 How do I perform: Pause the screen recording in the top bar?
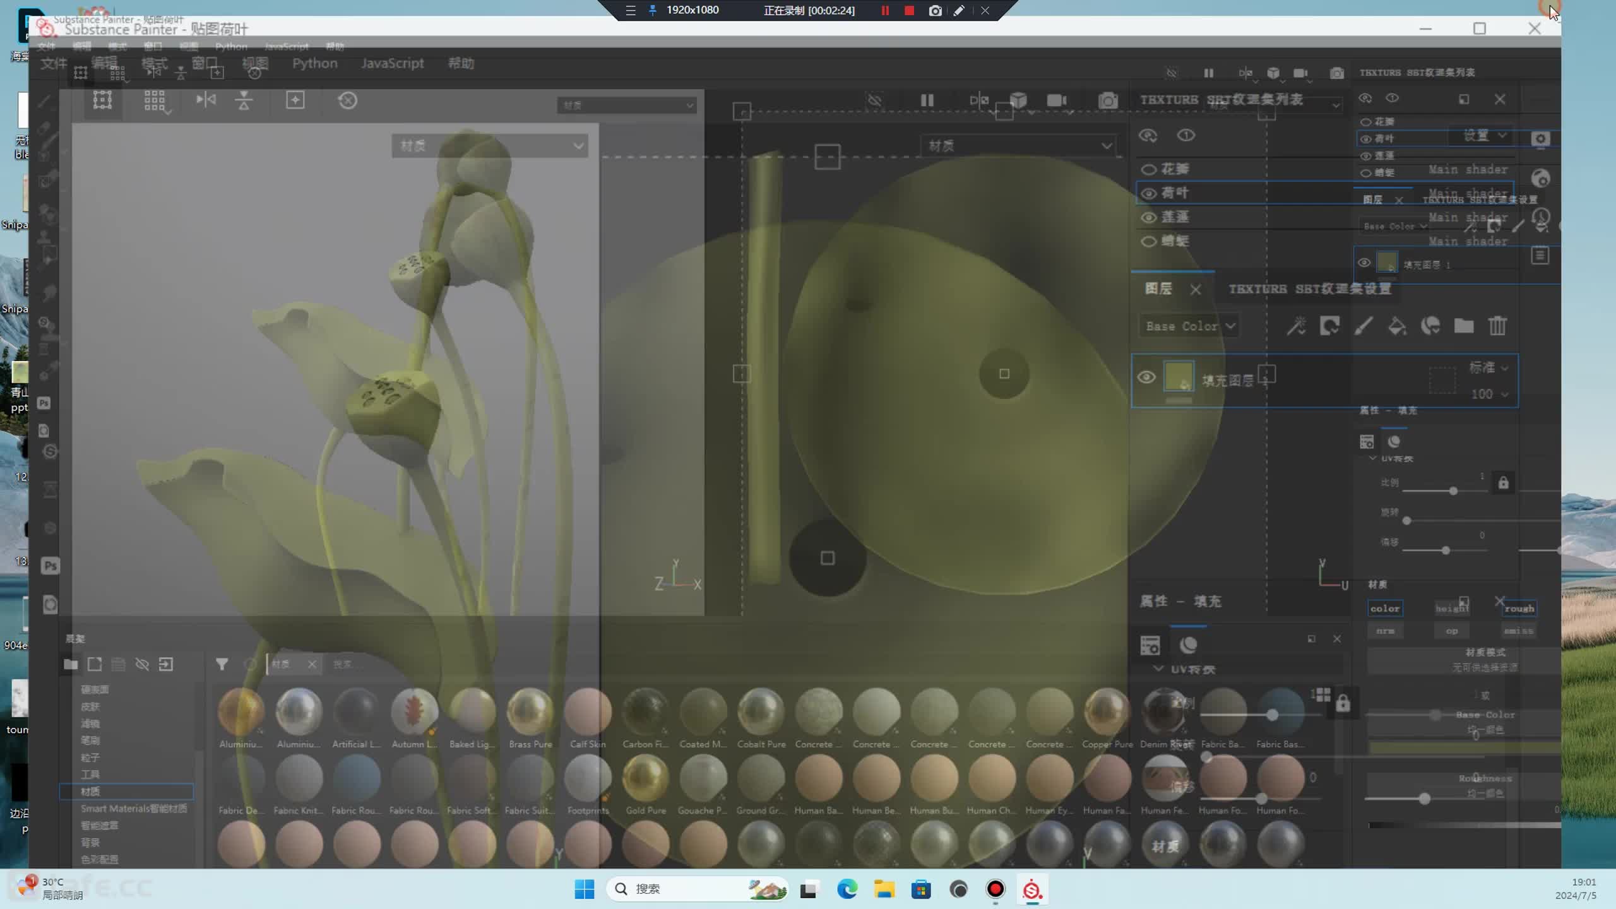point(885,11)
